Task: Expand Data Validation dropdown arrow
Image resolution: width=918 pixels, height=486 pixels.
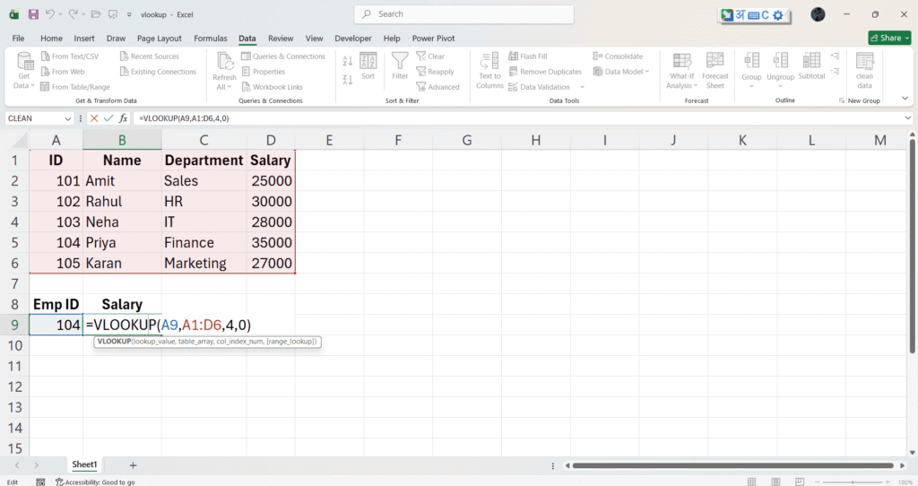Action: 582,87
